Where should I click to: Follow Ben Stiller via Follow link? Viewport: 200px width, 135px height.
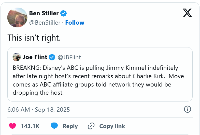pos(75,23)
